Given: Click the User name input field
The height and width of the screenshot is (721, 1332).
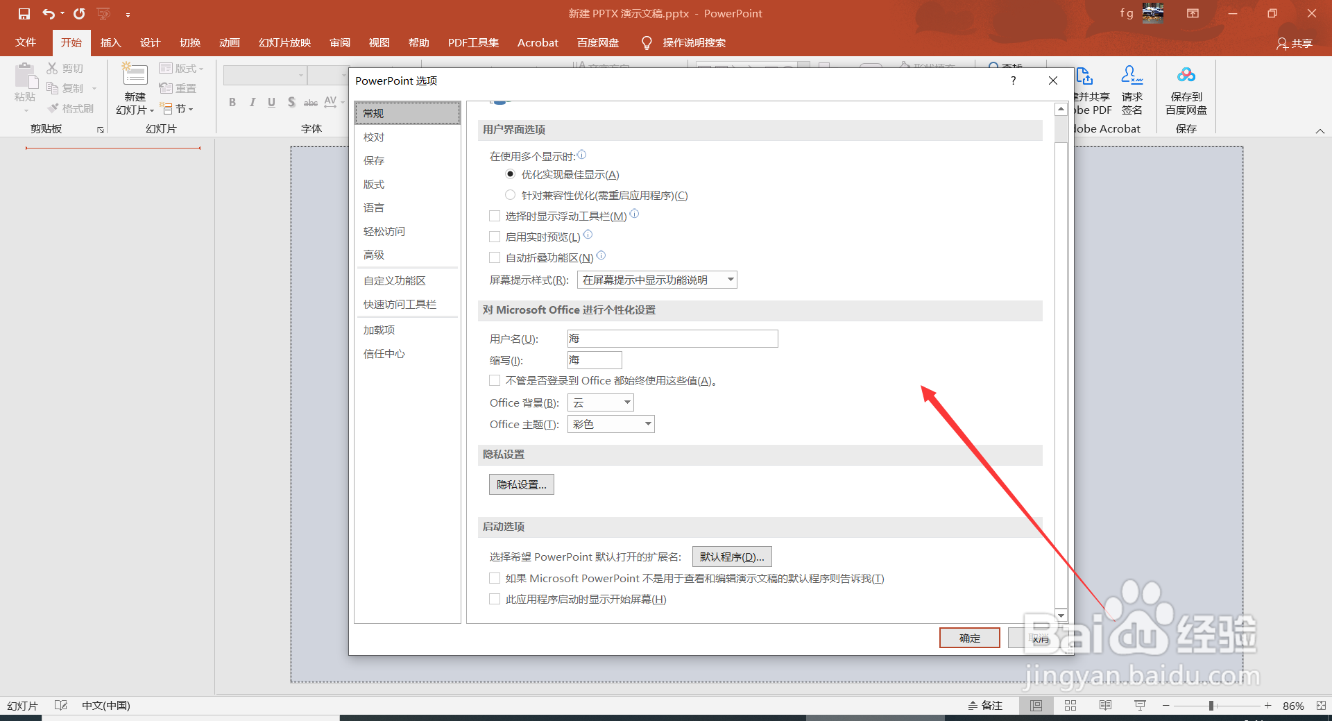Looking at the screenshot, I should click(x=672, y=339).
